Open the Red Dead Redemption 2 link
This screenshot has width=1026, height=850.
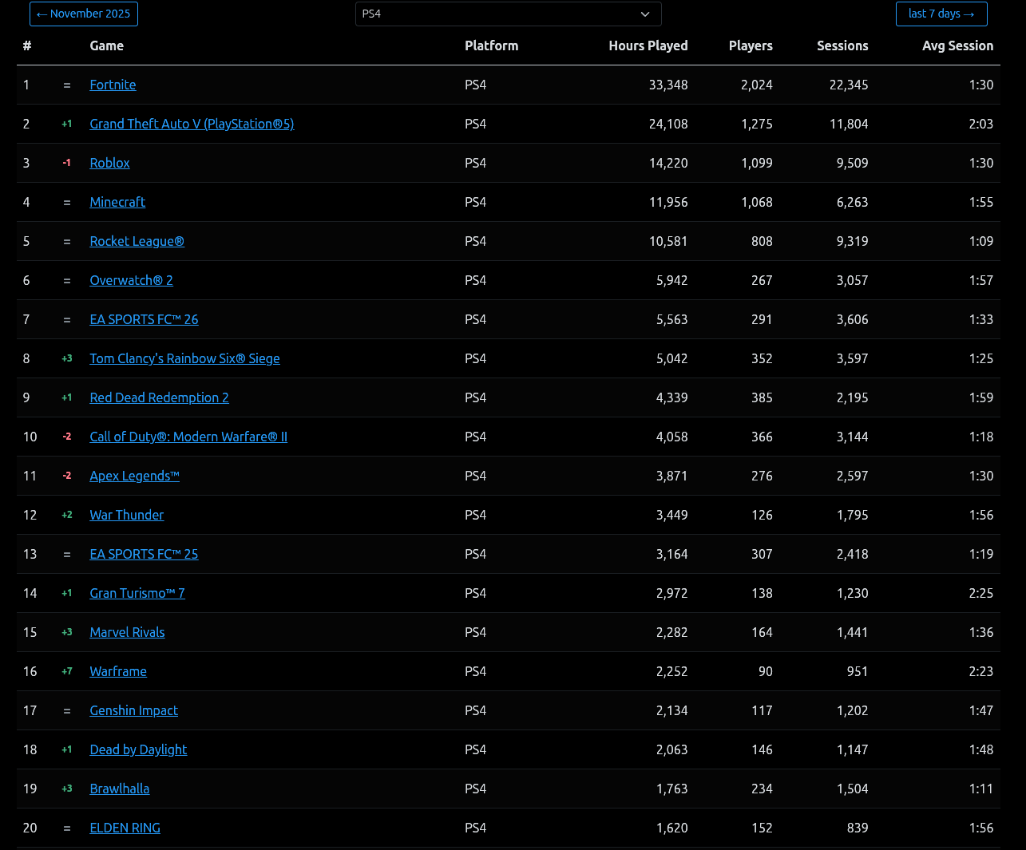159,397
